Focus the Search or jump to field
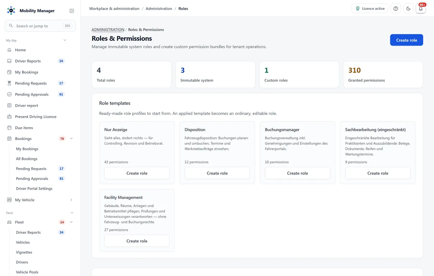Viewport: 434px width, 276px height. coord(40,26)
